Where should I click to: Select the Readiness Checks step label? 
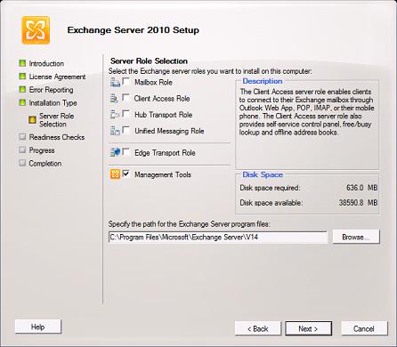coord(57,137)
